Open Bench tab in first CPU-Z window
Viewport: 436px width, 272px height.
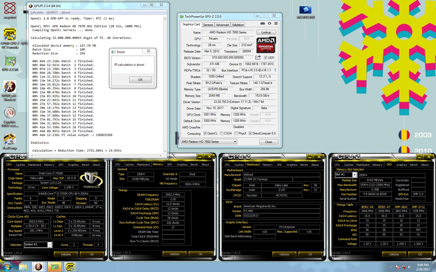point(85,165)
